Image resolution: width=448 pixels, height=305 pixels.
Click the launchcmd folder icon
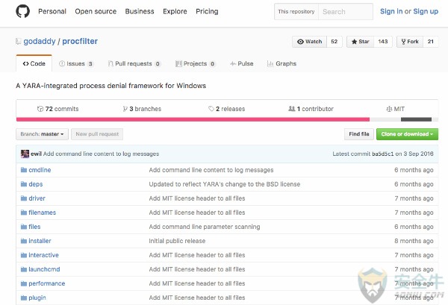point(24,269)
